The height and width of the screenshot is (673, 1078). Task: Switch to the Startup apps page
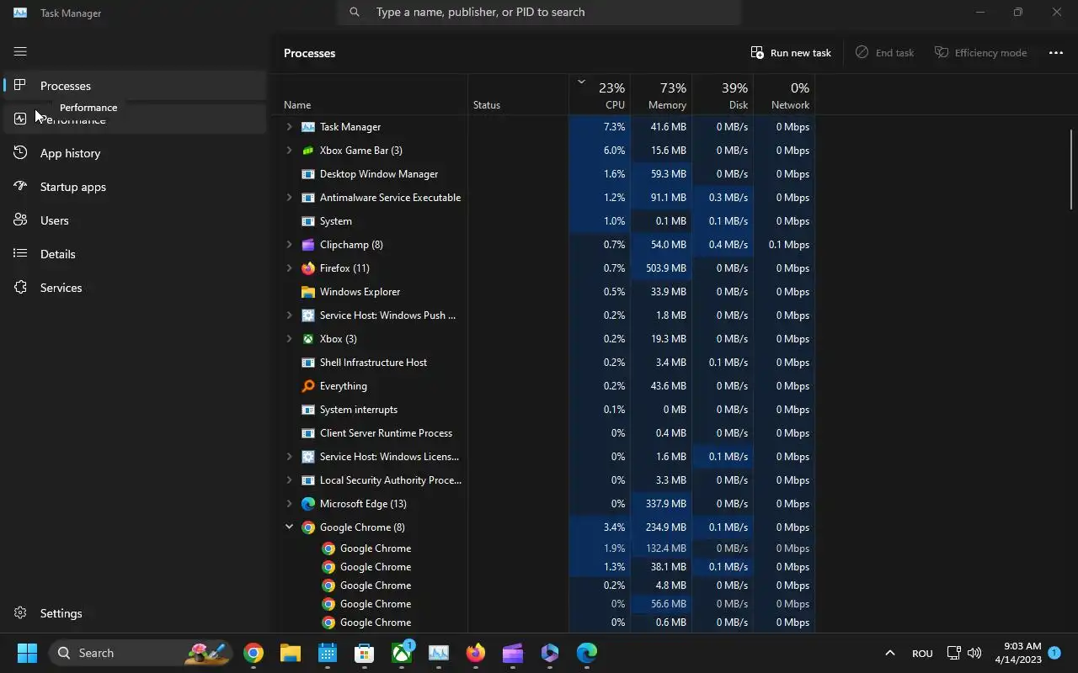(135, 187)
